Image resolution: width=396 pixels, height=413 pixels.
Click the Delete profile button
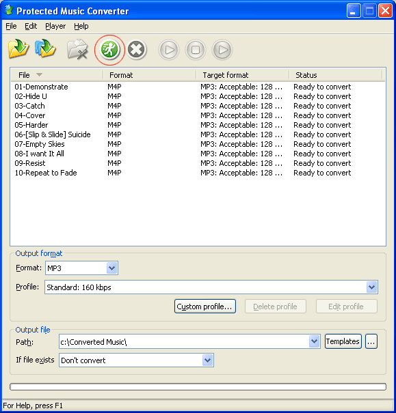(x=276, y=307)
